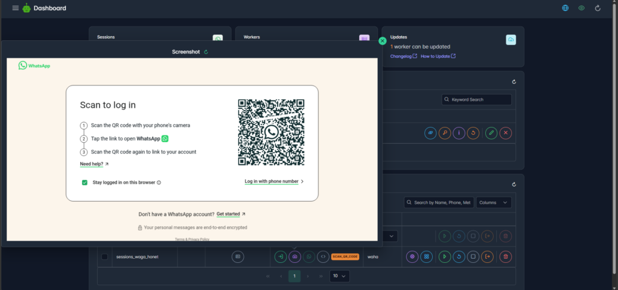Go to next page of sessions table

point(308,276)
